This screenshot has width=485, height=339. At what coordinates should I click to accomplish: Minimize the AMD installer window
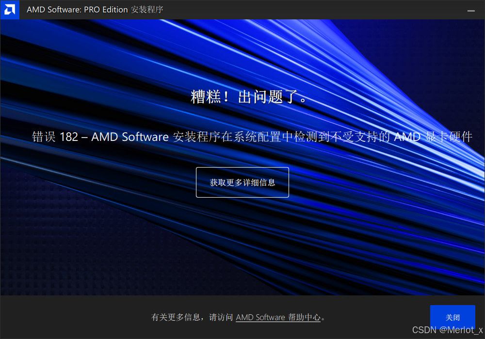471,11
